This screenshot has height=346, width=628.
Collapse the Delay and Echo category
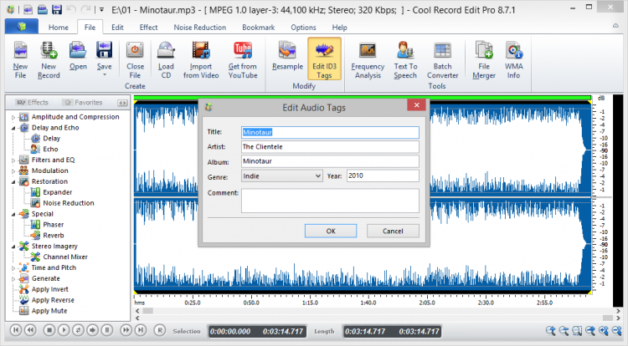13,128
